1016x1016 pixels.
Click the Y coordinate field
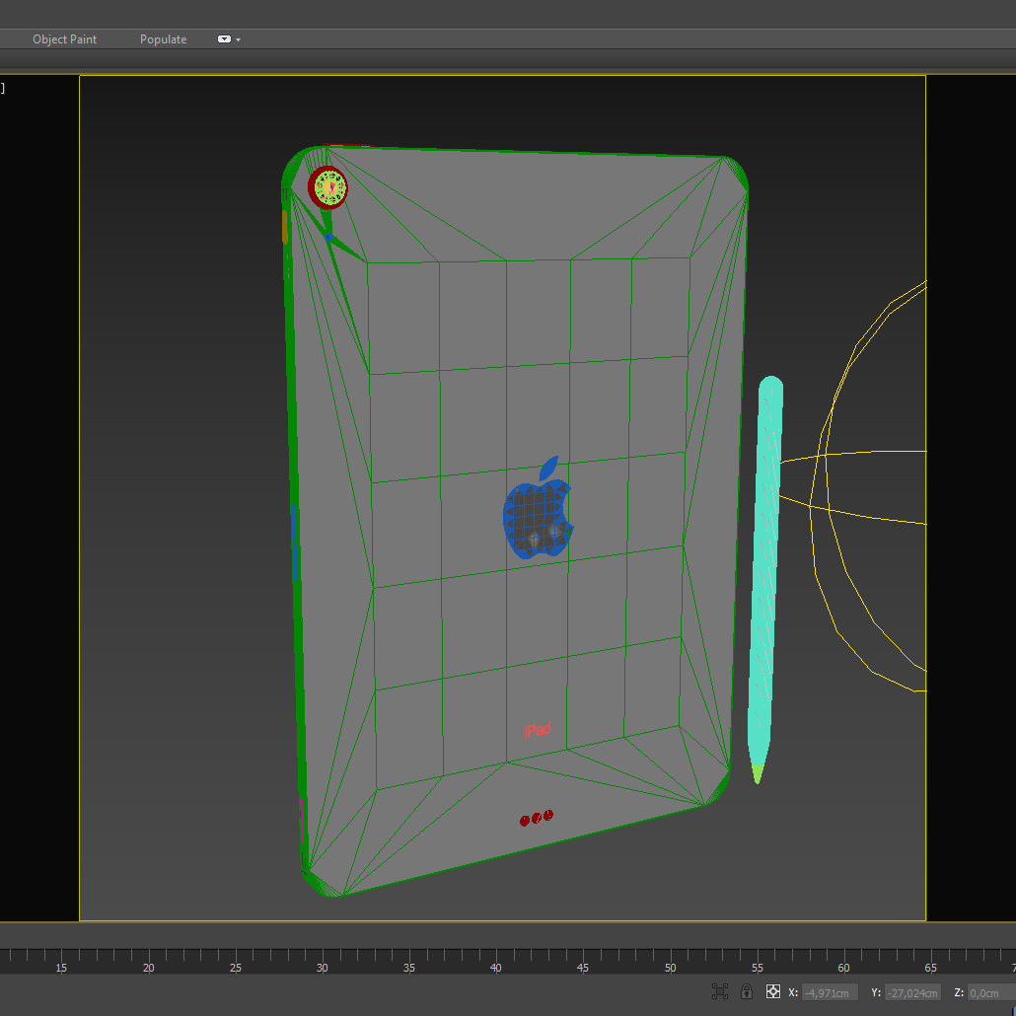tap(911, 992)
